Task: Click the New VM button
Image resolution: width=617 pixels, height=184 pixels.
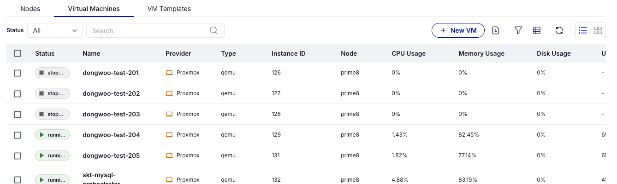Action: [x=458, y=30]
